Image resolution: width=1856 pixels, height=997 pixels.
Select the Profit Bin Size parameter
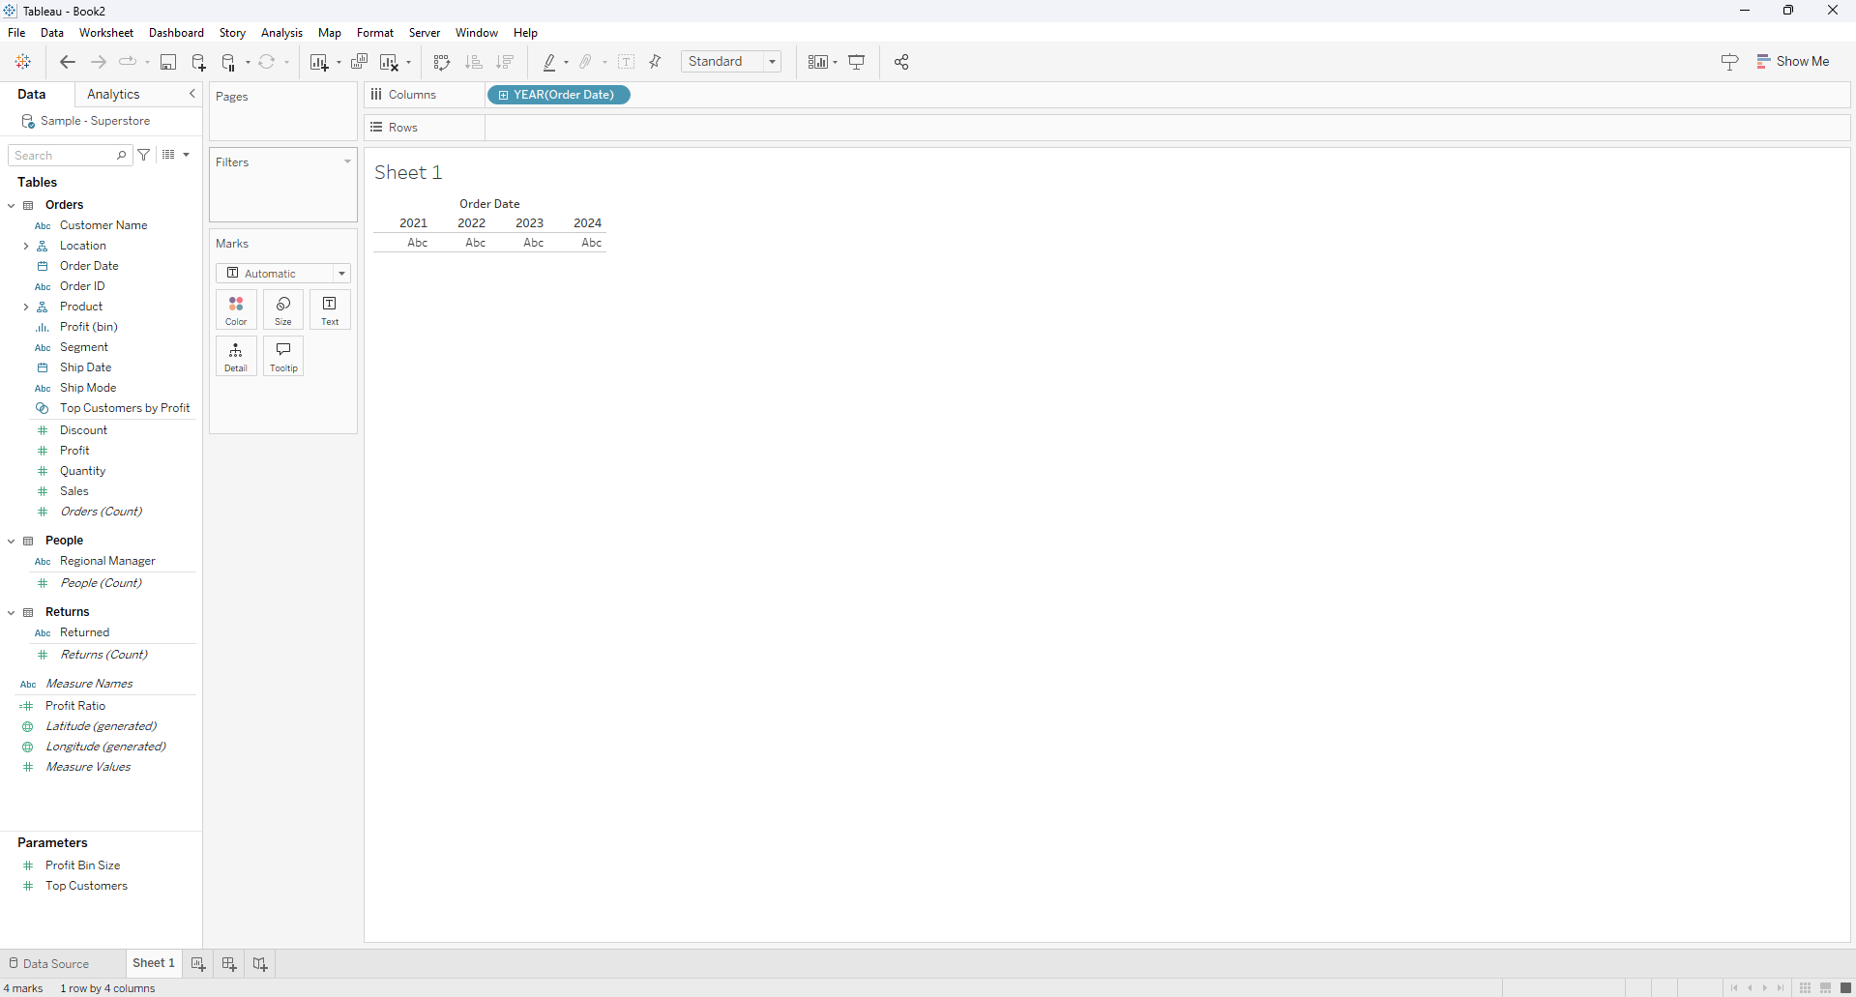(x=83, y=865)
